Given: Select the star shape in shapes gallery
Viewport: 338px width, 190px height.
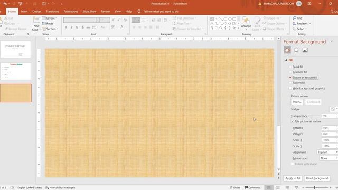Looking at the screenshot, I should pos(234,28).
